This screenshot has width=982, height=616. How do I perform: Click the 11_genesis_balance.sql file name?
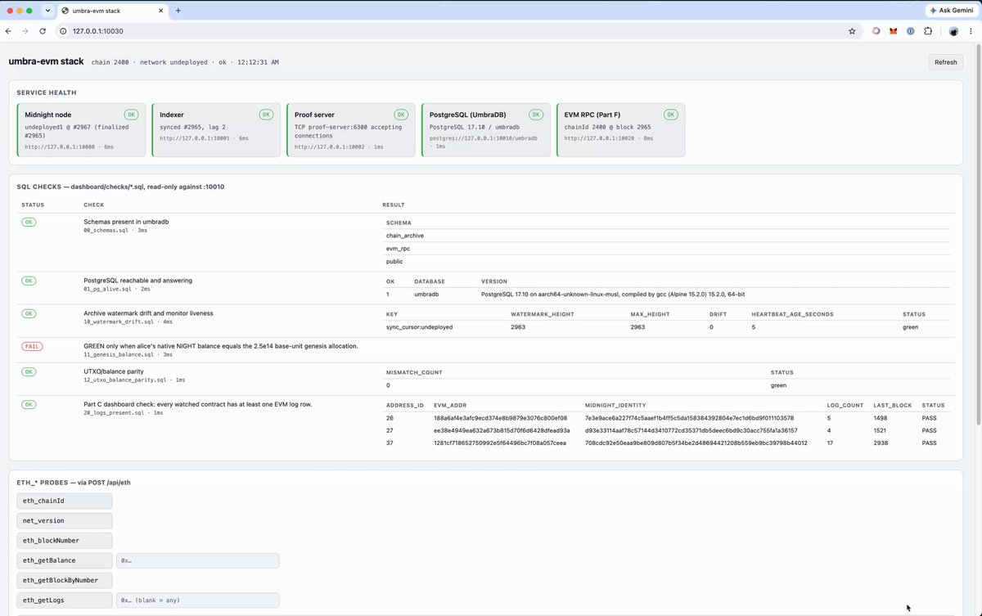(x=118, y=355)
